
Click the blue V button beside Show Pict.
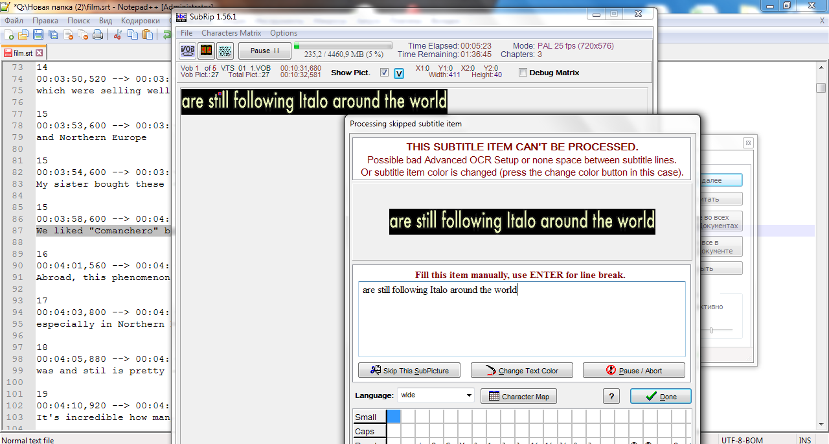[399, 73]
